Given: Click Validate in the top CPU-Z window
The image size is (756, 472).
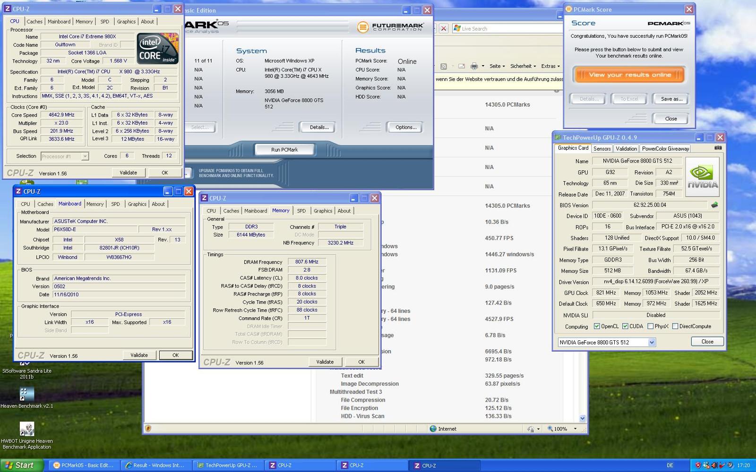Looking at the screenshot, I should pyautogui.click(x=128, y=173).
